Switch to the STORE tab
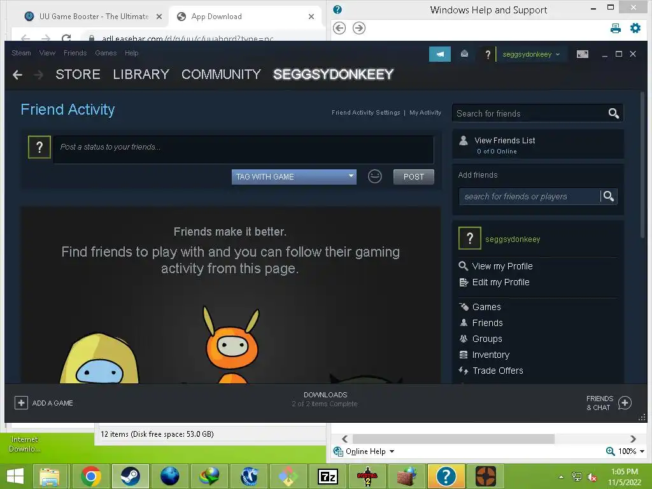Image resolution: width=652 pixels, height=489 pixels. click(78, 74)
